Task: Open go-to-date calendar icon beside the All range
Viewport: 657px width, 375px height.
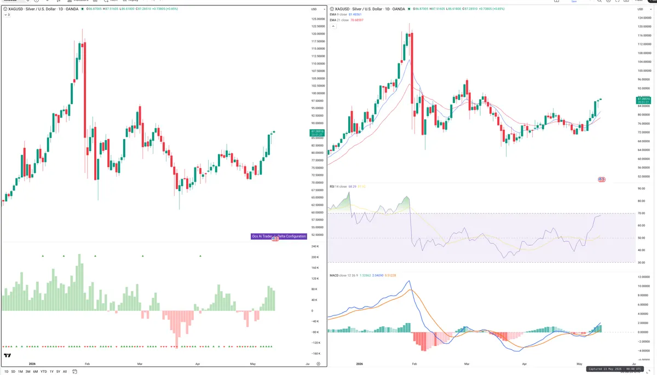Action: (74, 372)
